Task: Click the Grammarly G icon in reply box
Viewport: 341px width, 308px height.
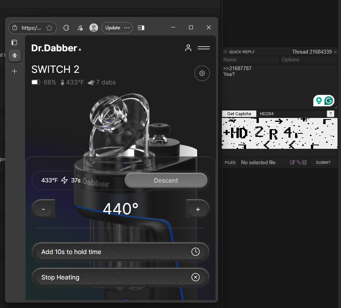Action: click(329, 101)
